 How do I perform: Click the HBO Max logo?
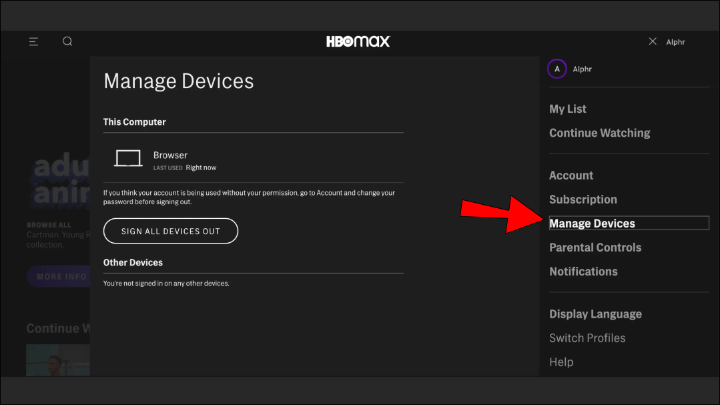coord(358,41)
